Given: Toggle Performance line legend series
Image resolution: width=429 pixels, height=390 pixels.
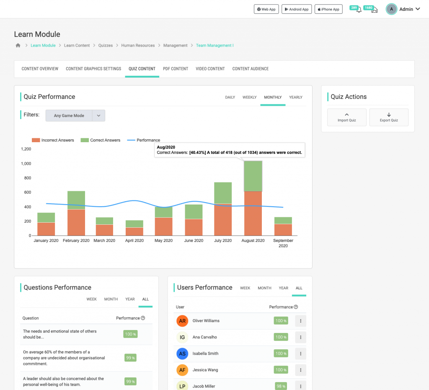Looking at the screenshot, I should point(144,140).
